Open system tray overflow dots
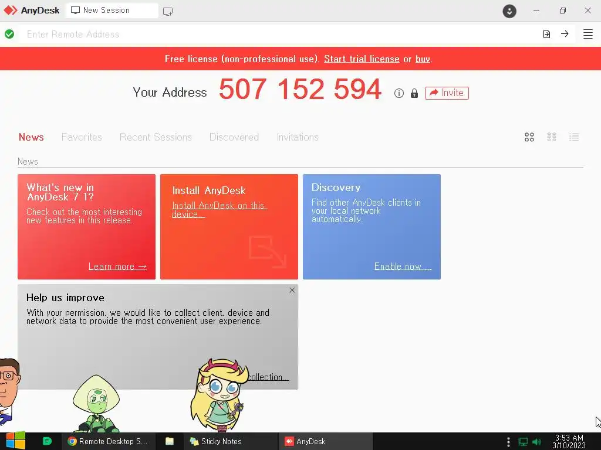 [508, 442]
